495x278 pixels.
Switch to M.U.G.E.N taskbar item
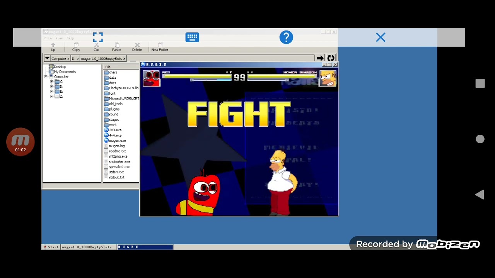145,247
